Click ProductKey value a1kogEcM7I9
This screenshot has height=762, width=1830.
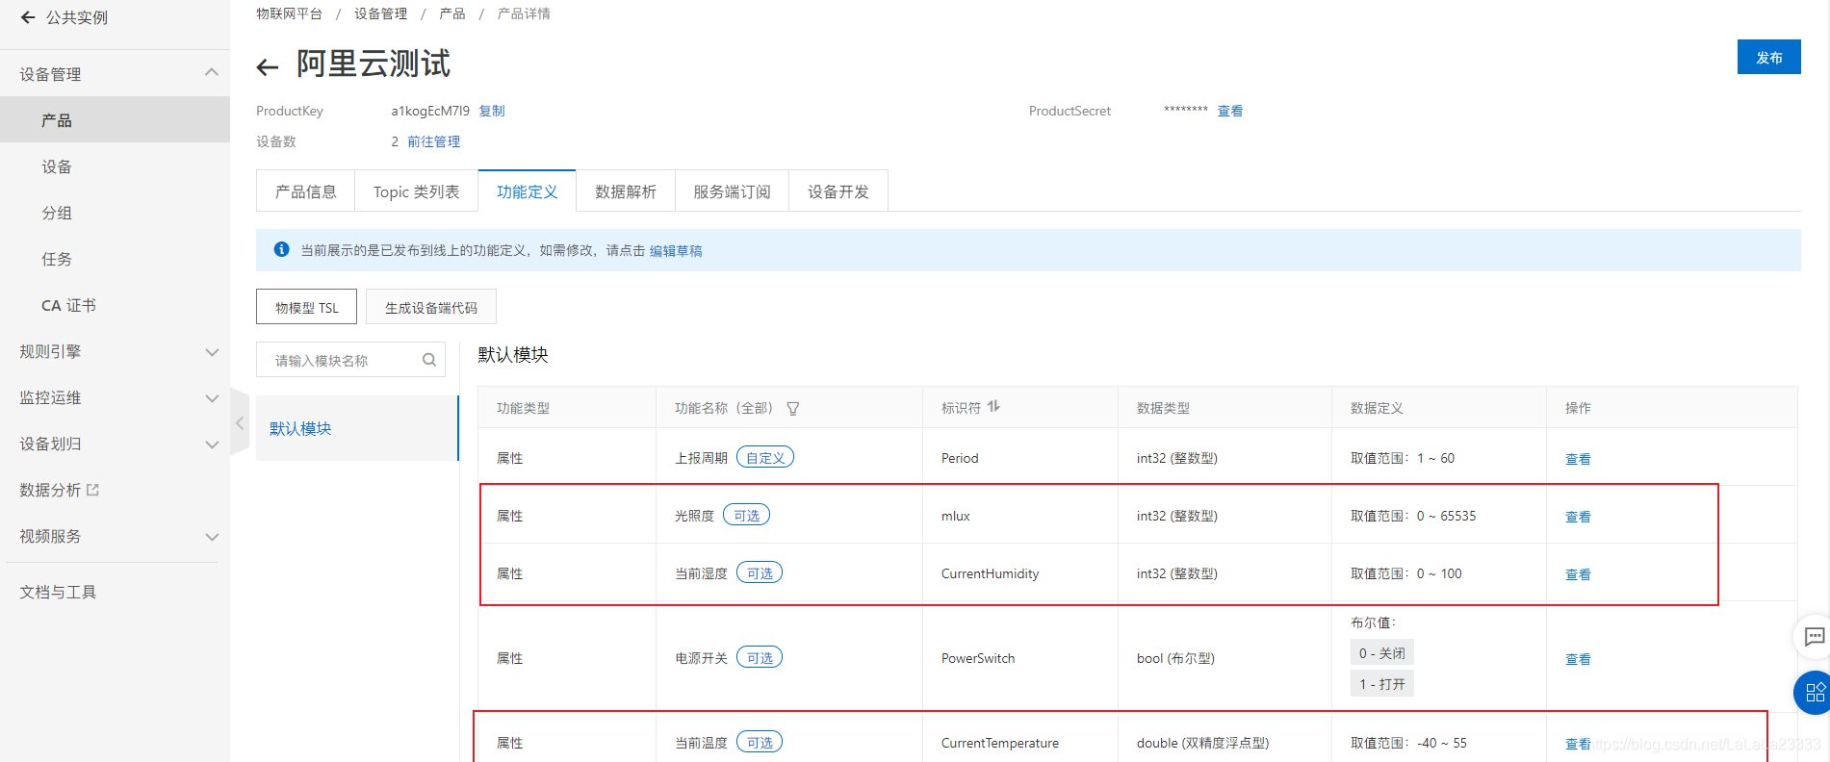(430, 111)
